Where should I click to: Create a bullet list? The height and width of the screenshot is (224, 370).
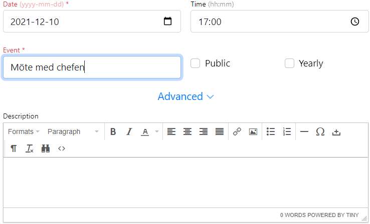click(x=271, y=131)
